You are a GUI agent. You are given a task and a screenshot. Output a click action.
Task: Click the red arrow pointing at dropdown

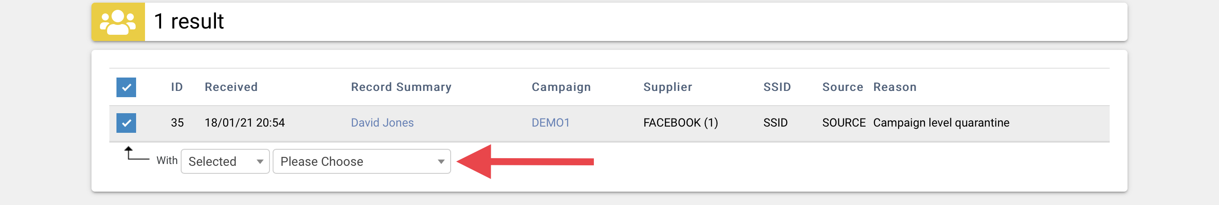525,162
